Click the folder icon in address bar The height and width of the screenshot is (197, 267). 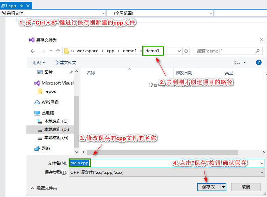click(x=67, y=51)
